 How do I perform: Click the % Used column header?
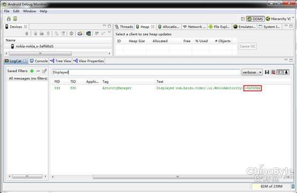pos(201,41)
